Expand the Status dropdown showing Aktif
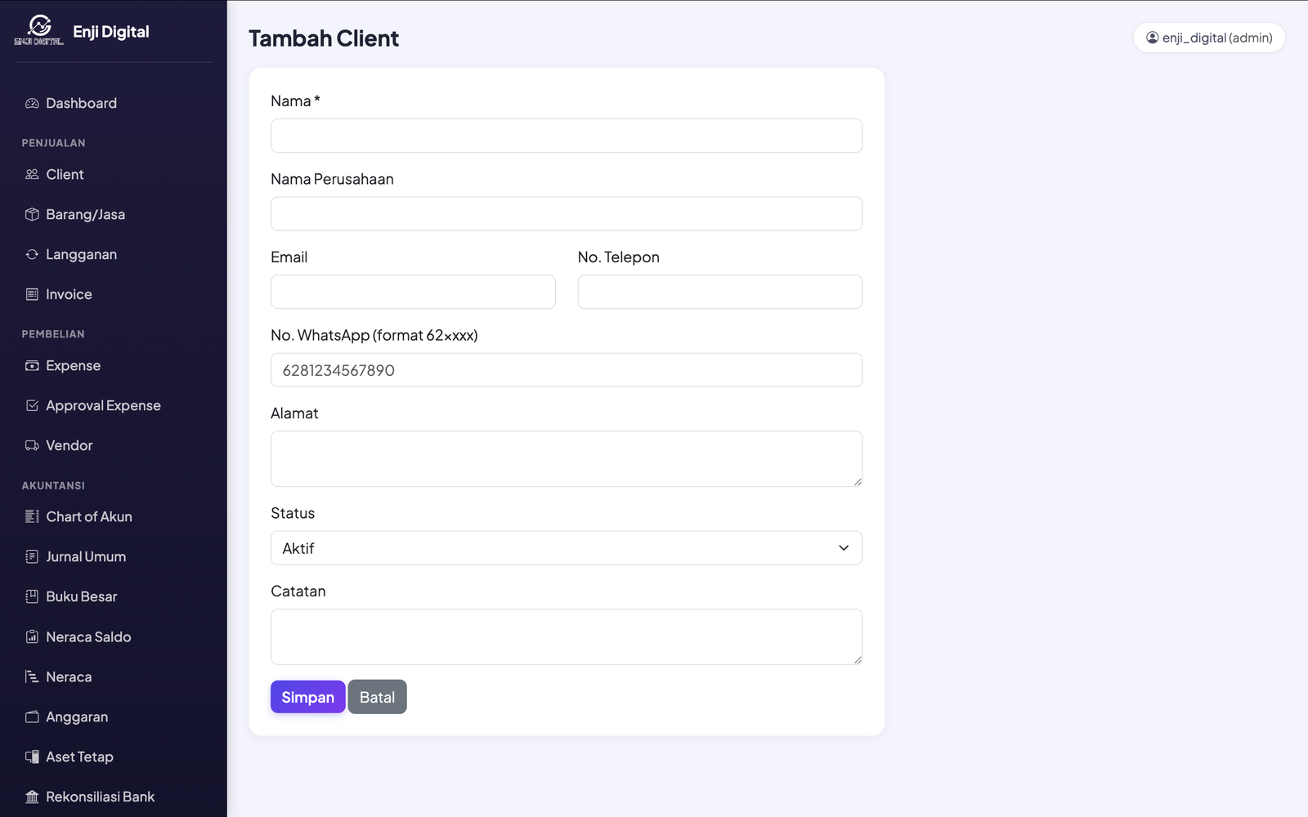 point(567,548)
